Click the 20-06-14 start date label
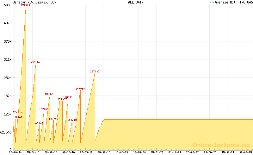The image size is (253, 155). tap(15, 152)
